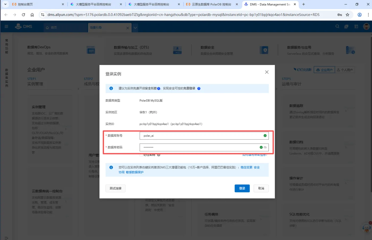Bookmark this page with the star icon
The image size is (372, 240).
347,15
